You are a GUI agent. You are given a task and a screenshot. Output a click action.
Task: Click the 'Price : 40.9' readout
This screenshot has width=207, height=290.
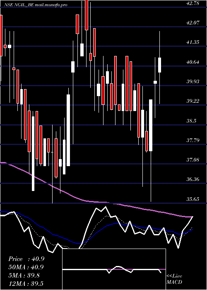[26, 259]
